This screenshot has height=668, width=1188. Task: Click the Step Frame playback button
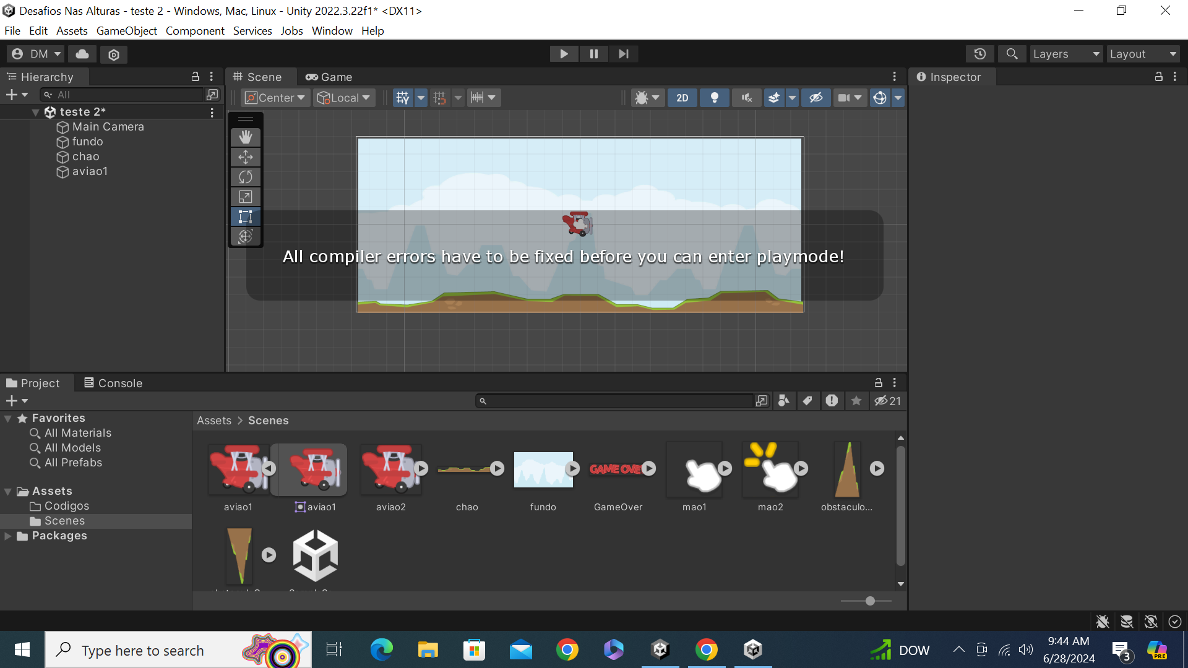click(x=622, y=53)
